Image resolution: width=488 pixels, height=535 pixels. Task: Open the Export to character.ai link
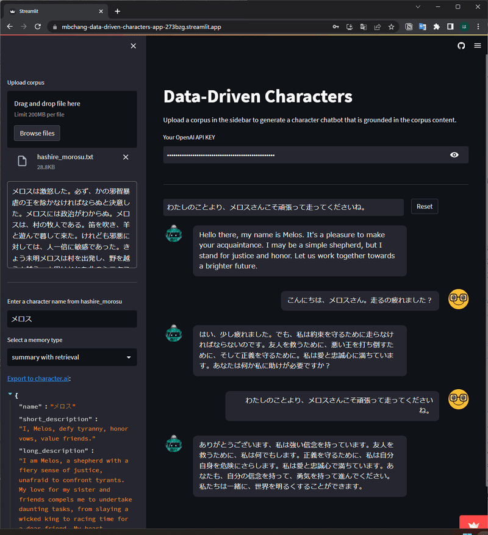pos(38,378)
